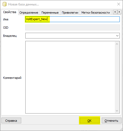
Task: Click the comment scrollbar up arrow
Action: coord(117,44)
